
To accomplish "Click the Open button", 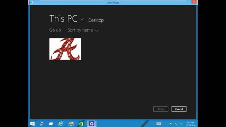I will point(161,109).
